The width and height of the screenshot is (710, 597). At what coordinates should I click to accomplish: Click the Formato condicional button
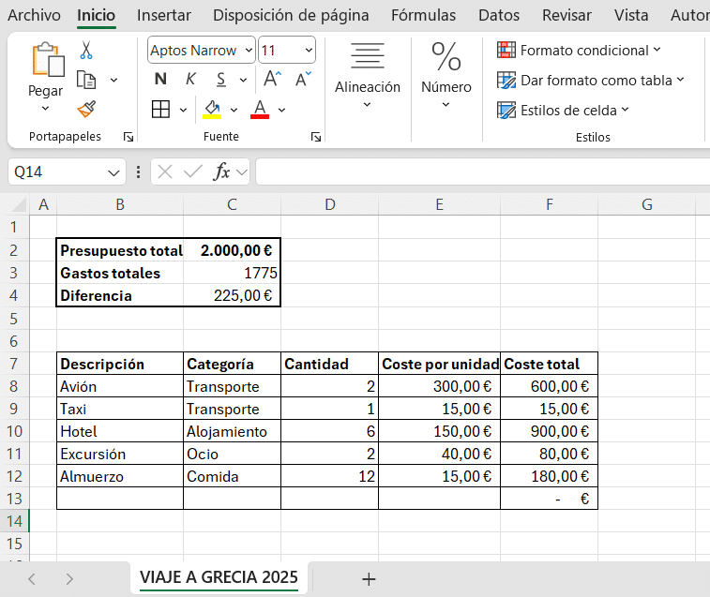[x=579, y=50]
